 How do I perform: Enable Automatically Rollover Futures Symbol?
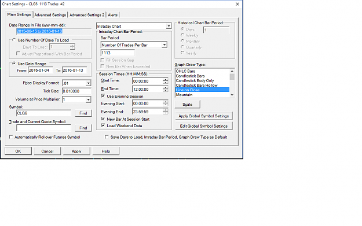11,137
